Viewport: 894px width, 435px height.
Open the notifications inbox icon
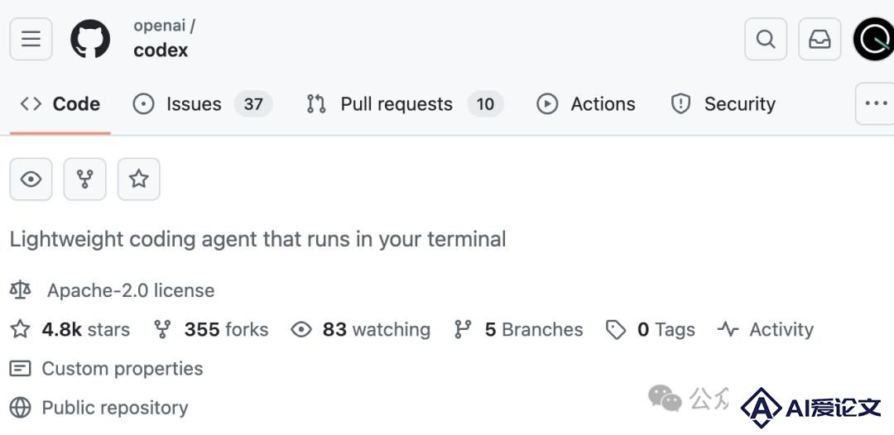(819, 40)
